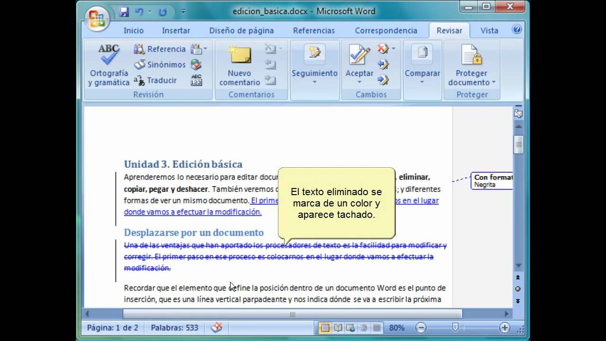Viewport: 606px width, 341px height.
Task: Toggle the ruler view button
Action: click(x=518, y=113)
